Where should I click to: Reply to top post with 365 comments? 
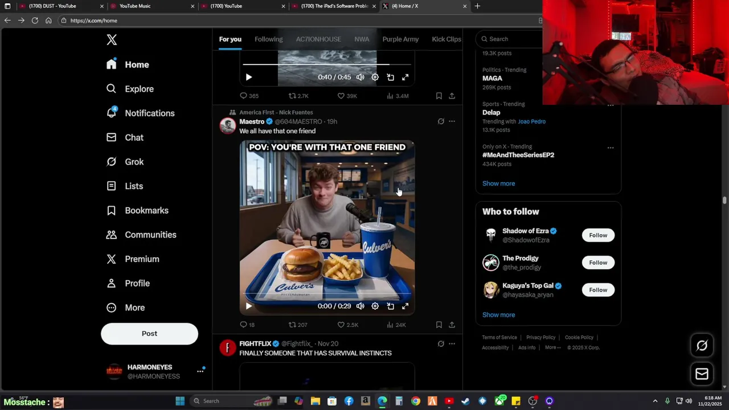(249, 96)
